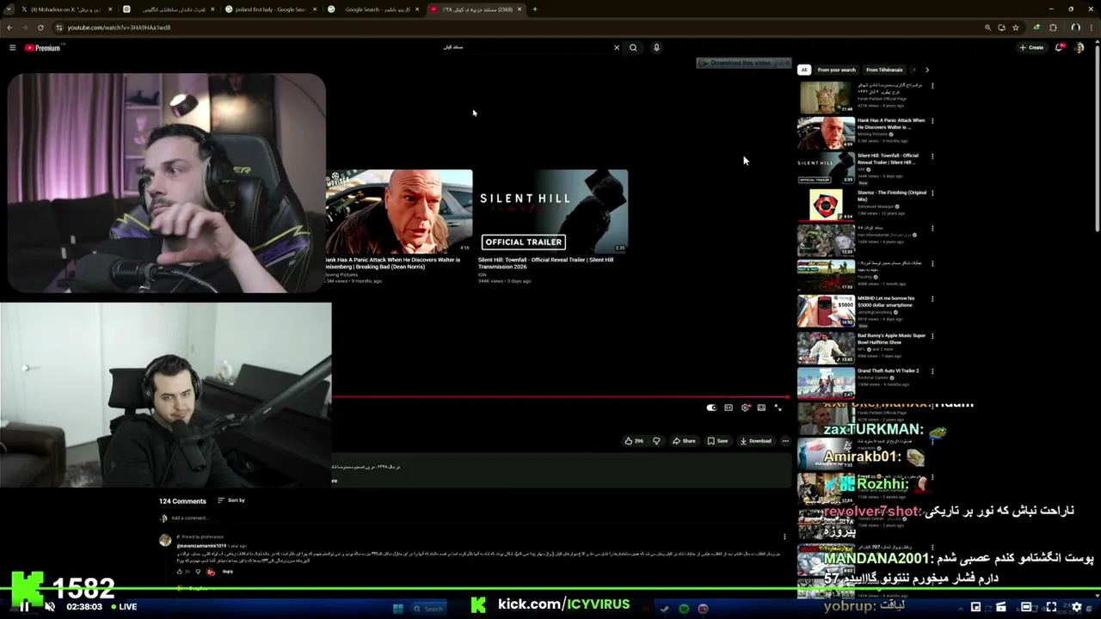Reload the browser page
The width and height of the screenshot is (1101, 619).
click(40, 28)
